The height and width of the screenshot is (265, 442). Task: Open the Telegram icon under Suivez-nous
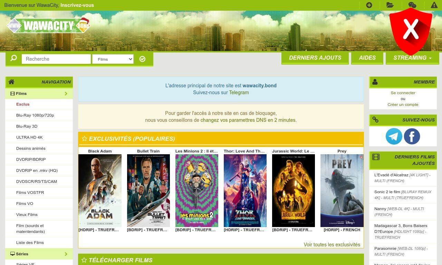pyautogui.click(x=394, y=136)
